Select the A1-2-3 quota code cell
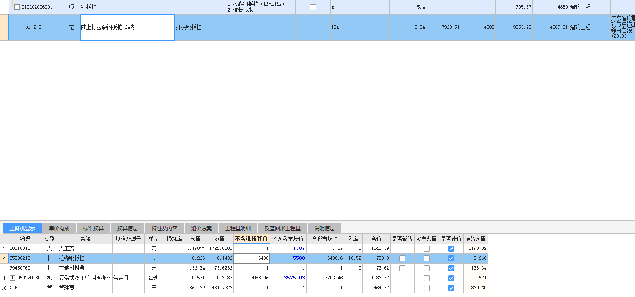This screenshot has width=635, height=297. 36,27
